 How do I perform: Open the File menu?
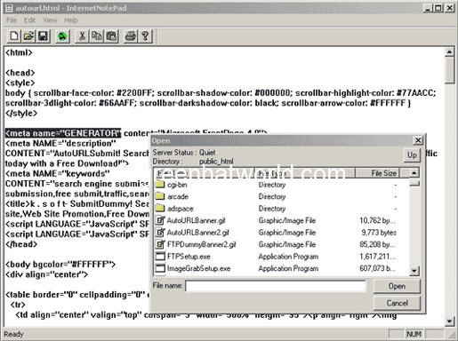pos(12,20)
